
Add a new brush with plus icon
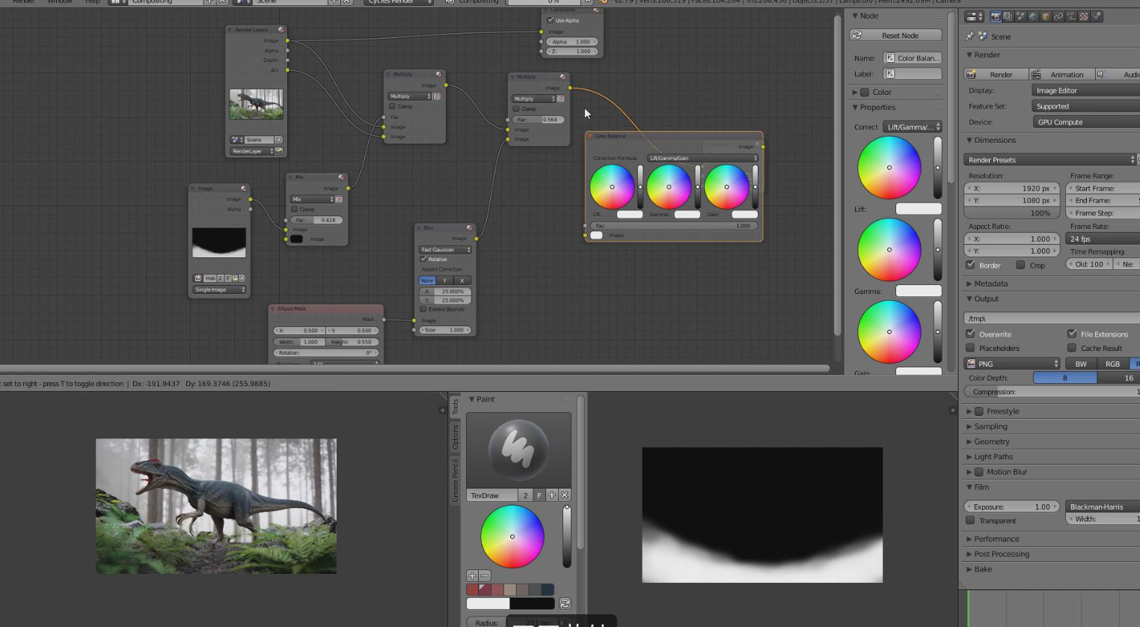[552, 495]
